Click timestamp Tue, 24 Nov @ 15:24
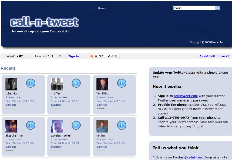This screenshot has height=160, width=232. click(x=65, y=143)
